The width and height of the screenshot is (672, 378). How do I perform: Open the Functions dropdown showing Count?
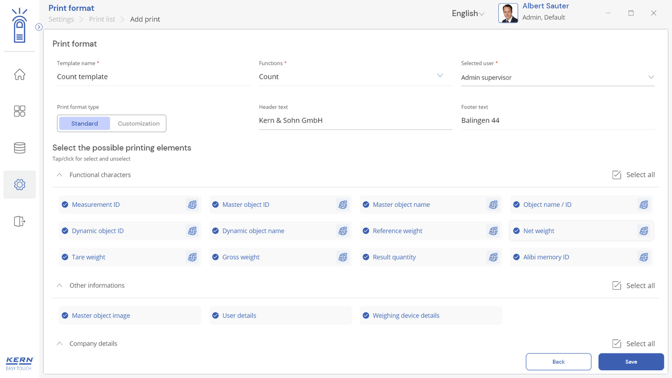[355, 77]
